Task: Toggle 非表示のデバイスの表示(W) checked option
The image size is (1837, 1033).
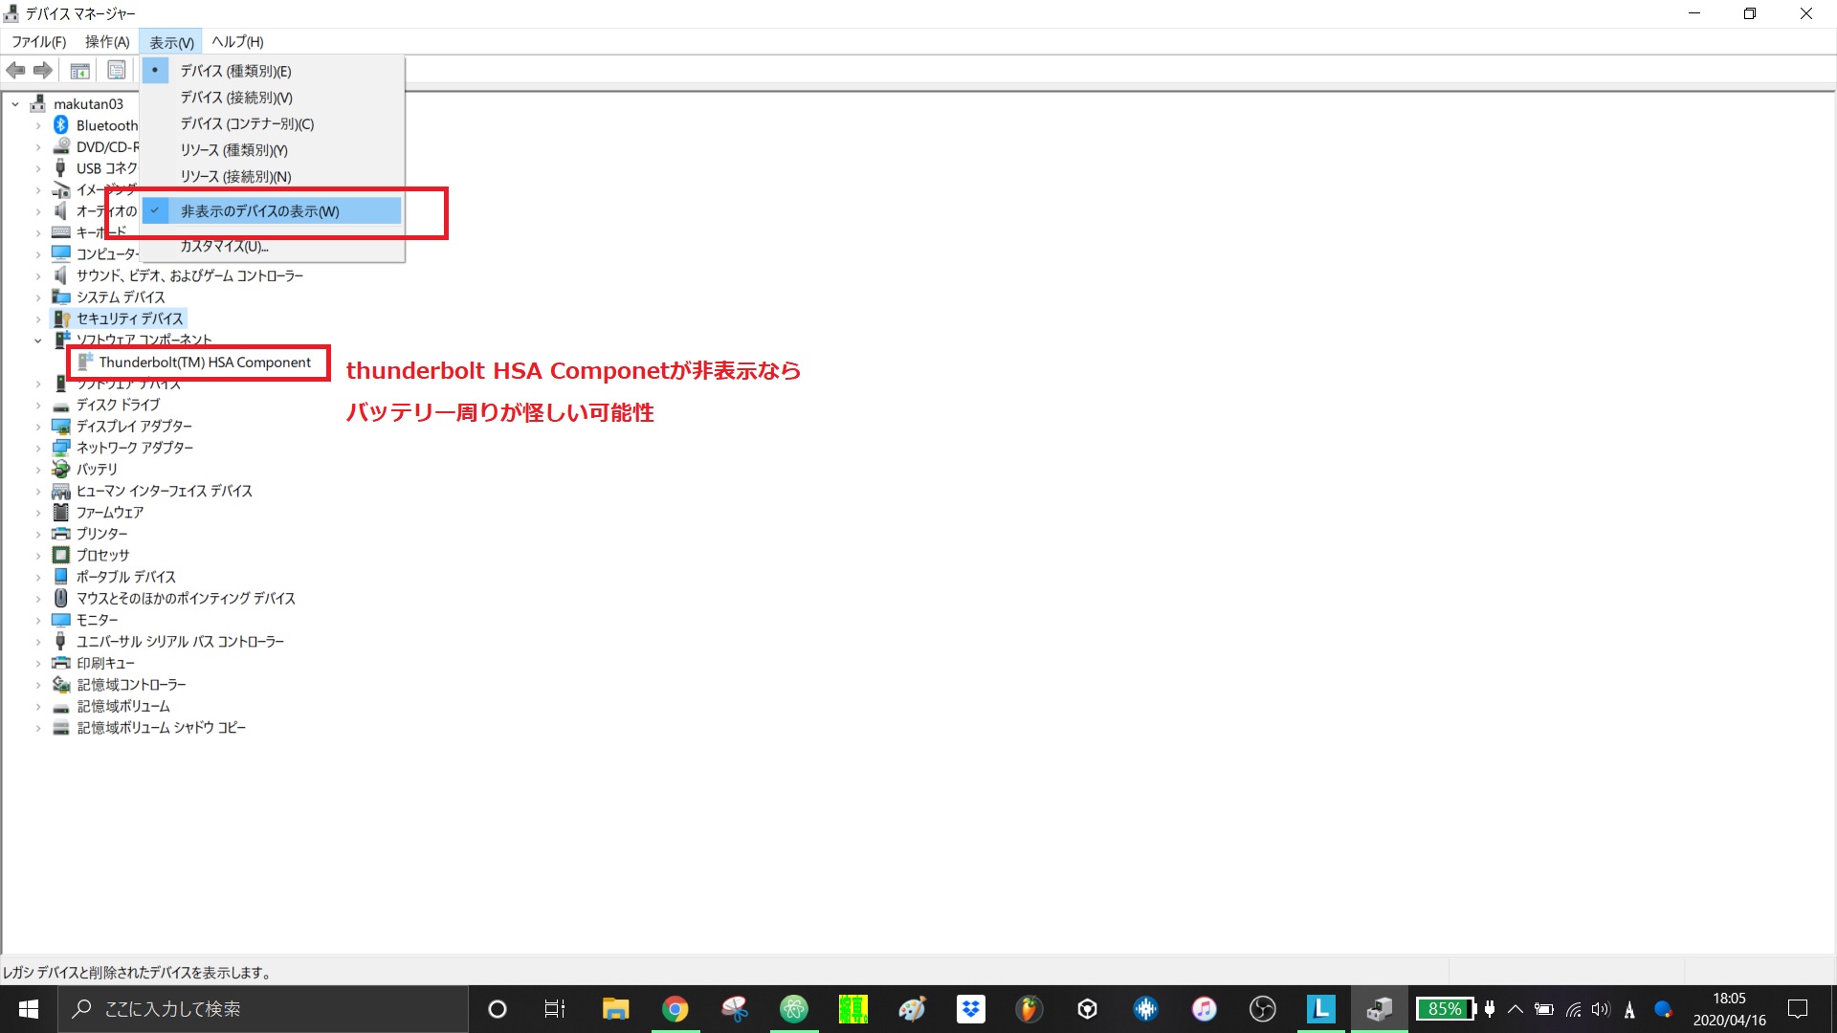Action: pos(259,211)
